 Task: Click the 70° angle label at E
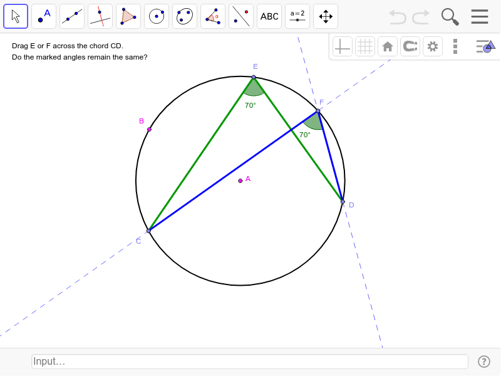tap(250, 105)
